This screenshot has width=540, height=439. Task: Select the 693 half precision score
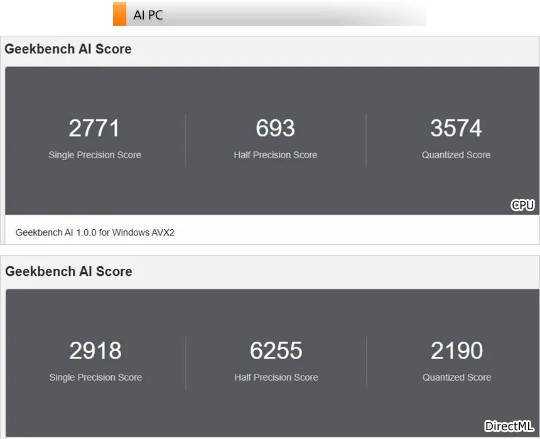(x=275, y=129)
